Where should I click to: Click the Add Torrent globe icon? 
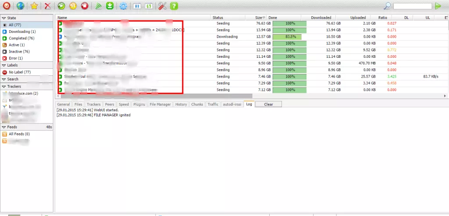(20, 6)
